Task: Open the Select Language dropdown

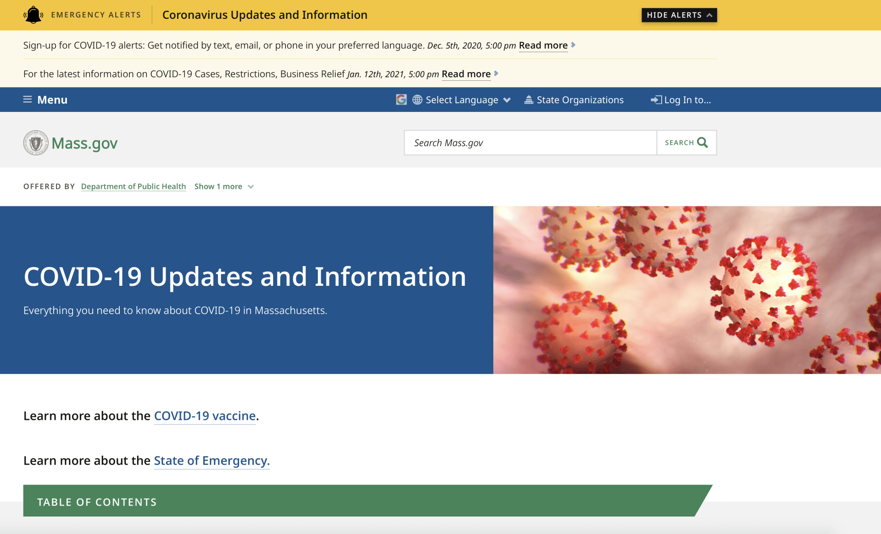Action: pyautogui.click(x=463, y=100)
